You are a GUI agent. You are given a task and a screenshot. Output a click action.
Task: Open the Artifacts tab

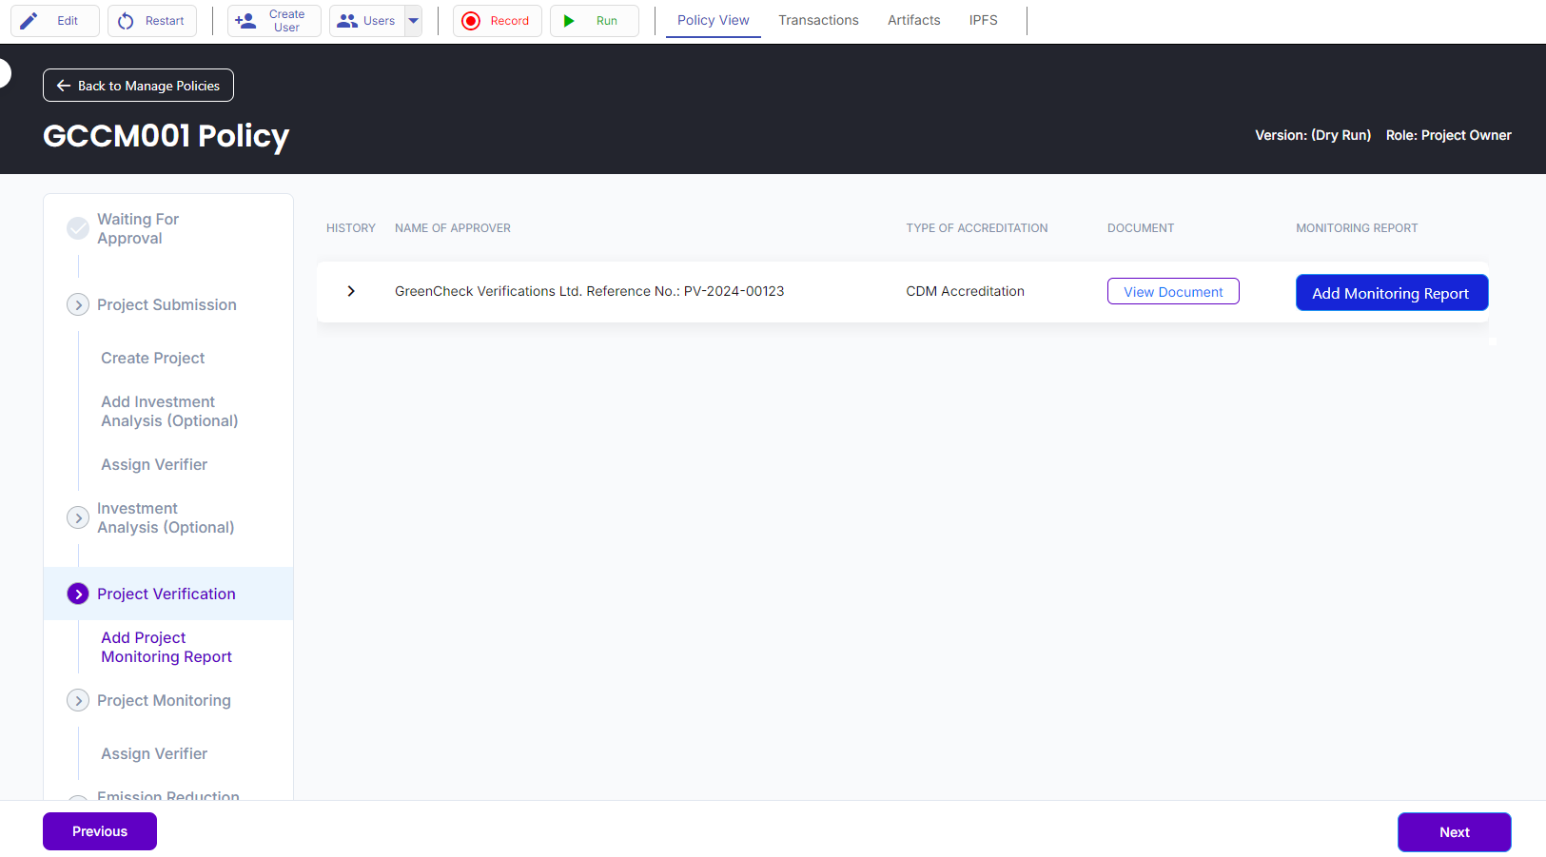point(913,20)
